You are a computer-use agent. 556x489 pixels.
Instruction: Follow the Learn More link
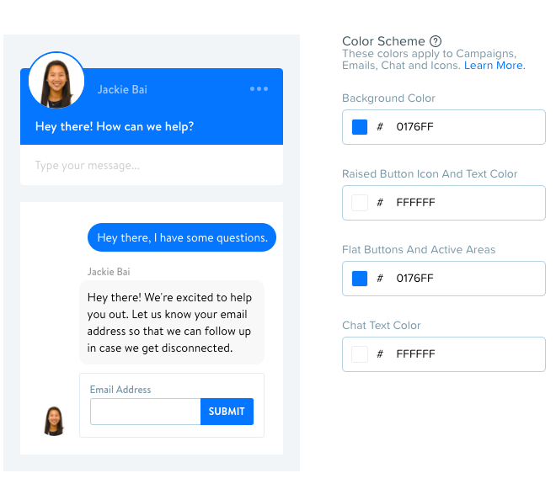[x=495, y=66]
